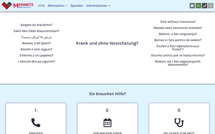Select 'Sick without insurance?' text
Screen dimensions: 215x134
pos(178,22)
